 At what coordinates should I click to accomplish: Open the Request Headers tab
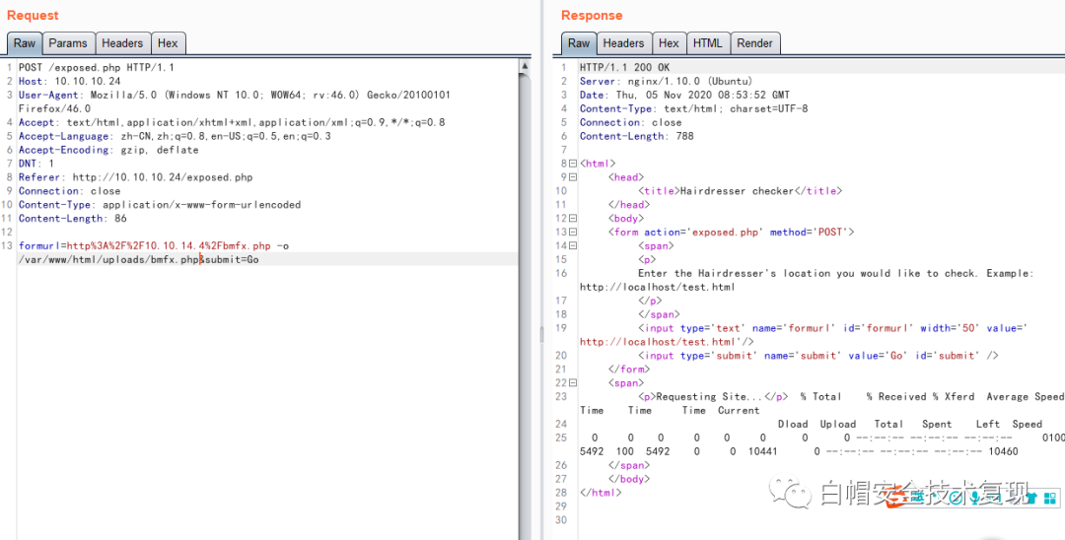122,42
